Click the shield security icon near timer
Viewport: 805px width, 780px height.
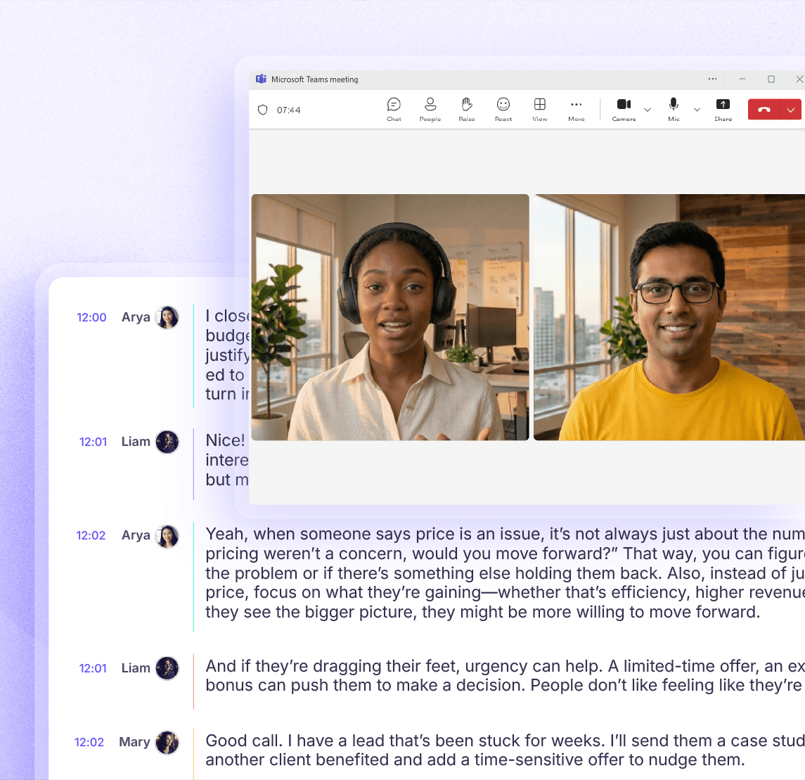tap(263, 110)
